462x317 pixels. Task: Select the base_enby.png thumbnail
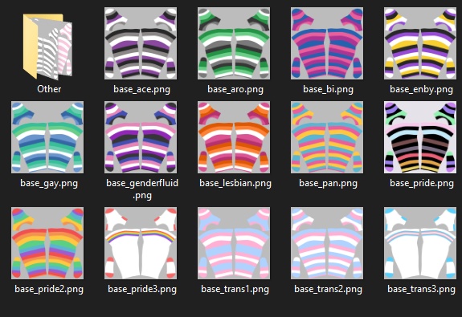click(x=420, y=43)
